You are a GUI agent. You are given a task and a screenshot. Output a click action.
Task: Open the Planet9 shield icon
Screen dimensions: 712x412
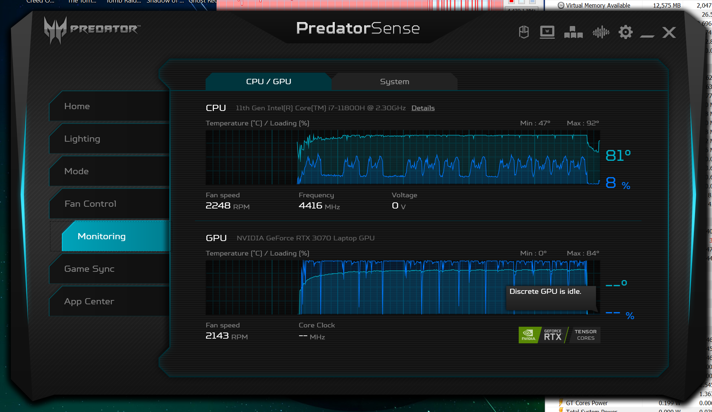(x=524, y=32)
